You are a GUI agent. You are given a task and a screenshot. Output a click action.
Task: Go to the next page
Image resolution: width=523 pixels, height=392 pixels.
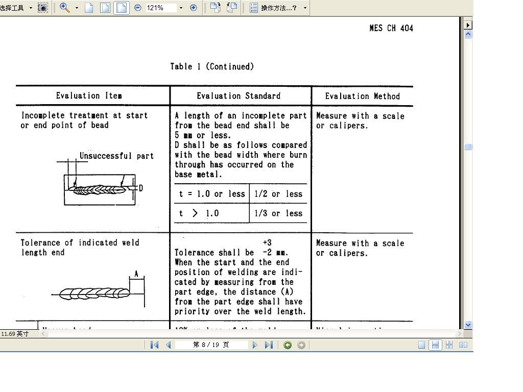[x=255, y=345]
